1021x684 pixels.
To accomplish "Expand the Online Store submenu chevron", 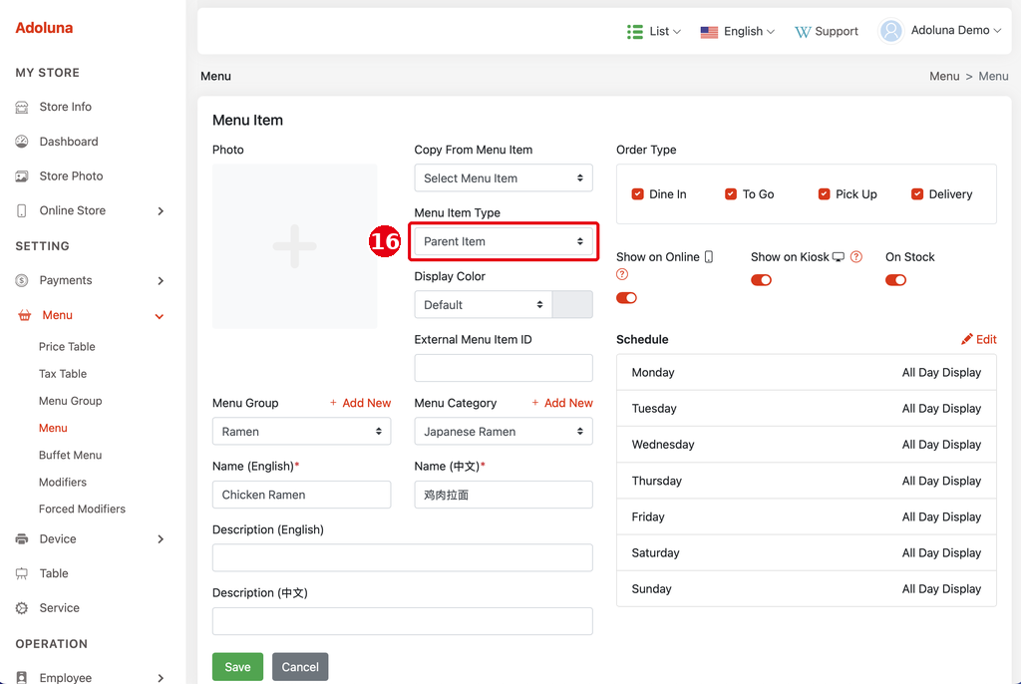I will 161,211.
